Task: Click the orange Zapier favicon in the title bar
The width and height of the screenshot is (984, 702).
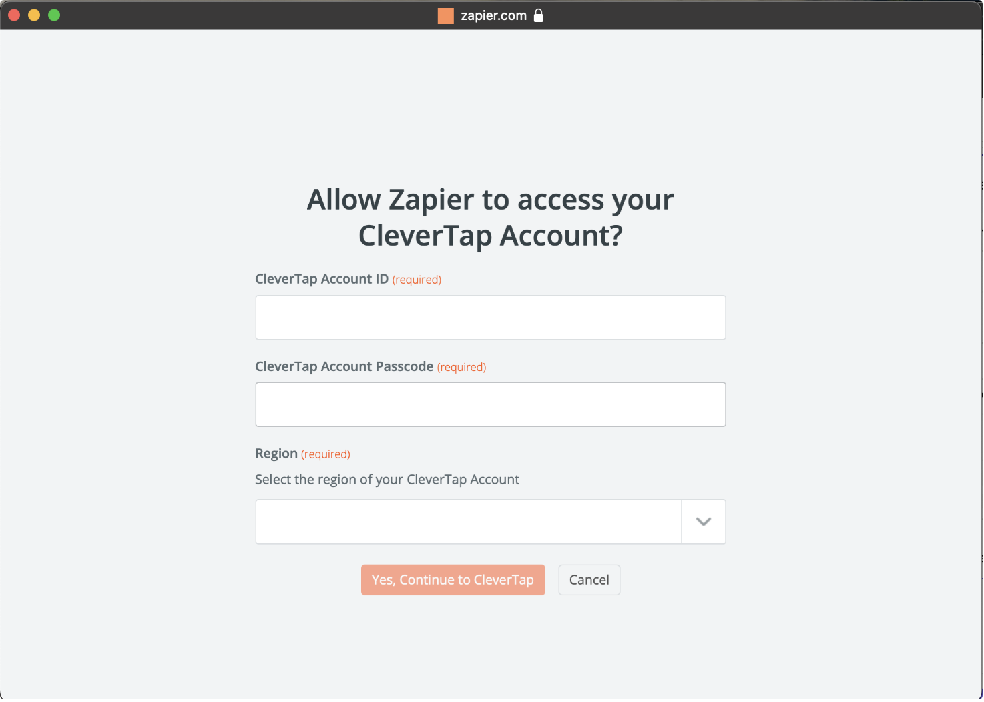Action: click(x=445, y=15)
